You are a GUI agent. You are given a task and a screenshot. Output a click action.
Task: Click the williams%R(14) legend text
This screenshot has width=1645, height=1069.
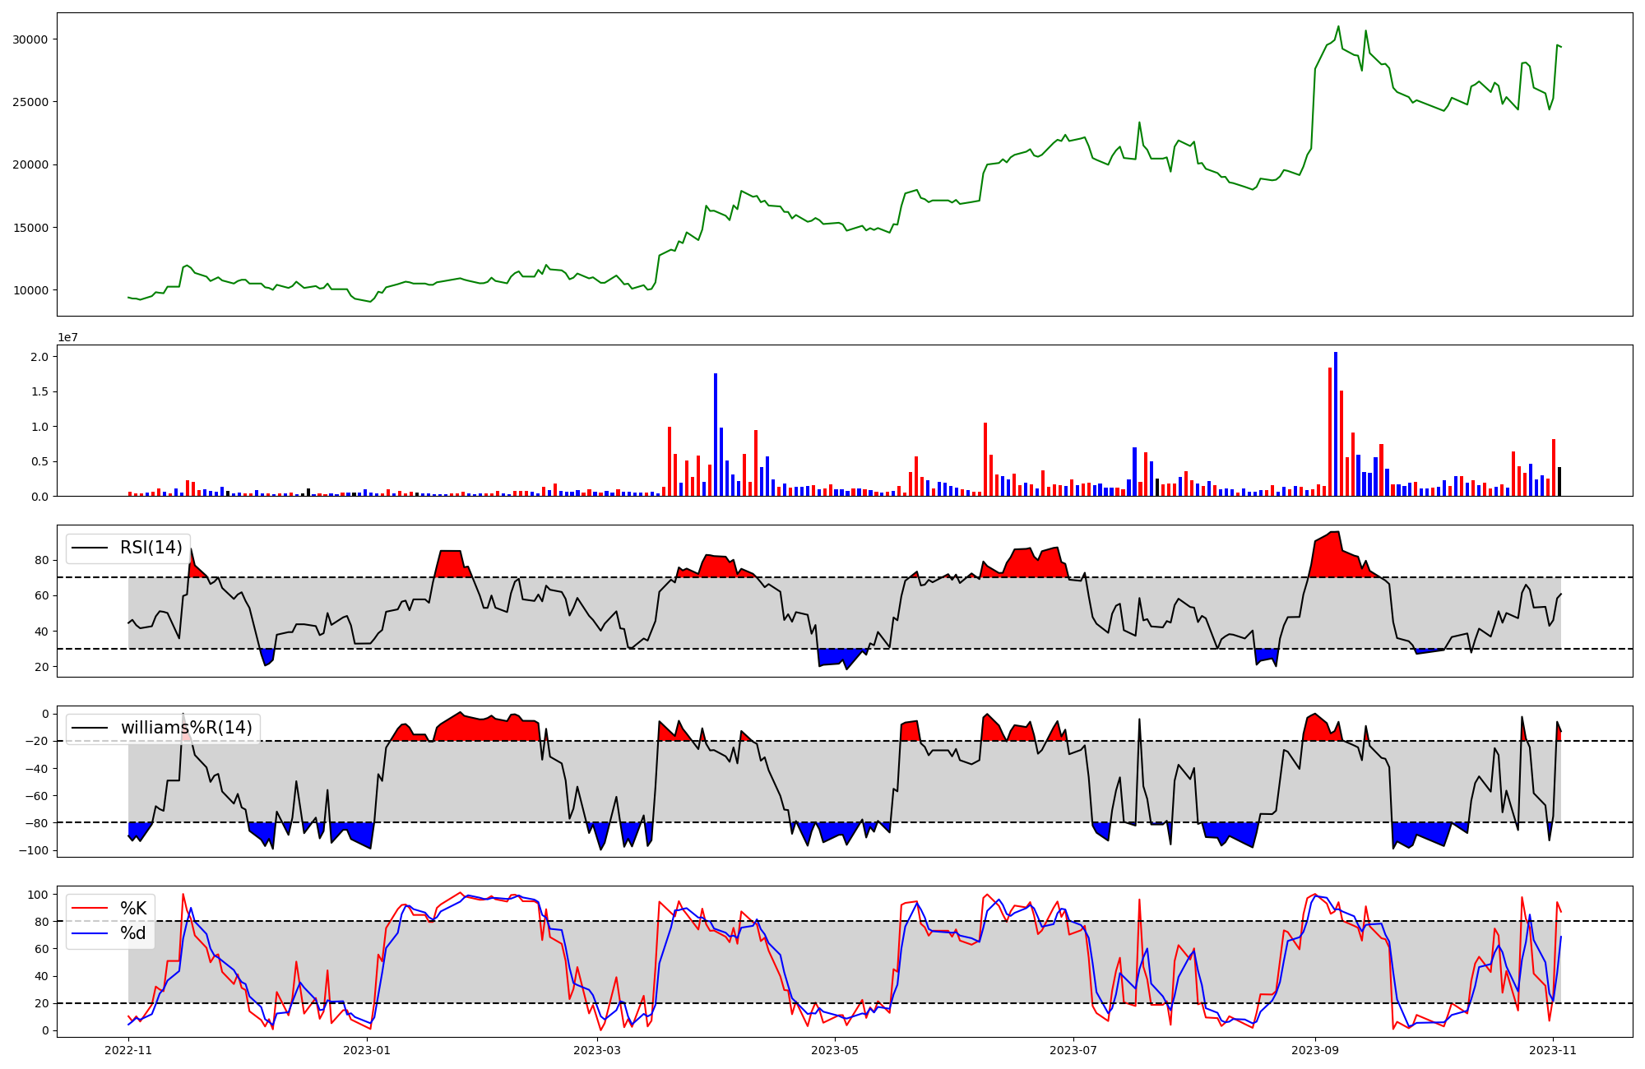(x=187, y=728)
